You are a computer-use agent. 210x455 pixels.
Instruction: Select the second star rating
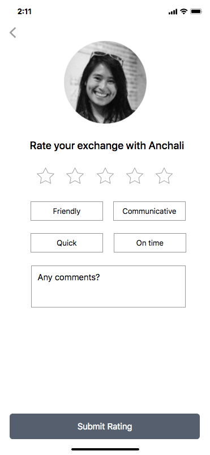(x=75, y=176)
